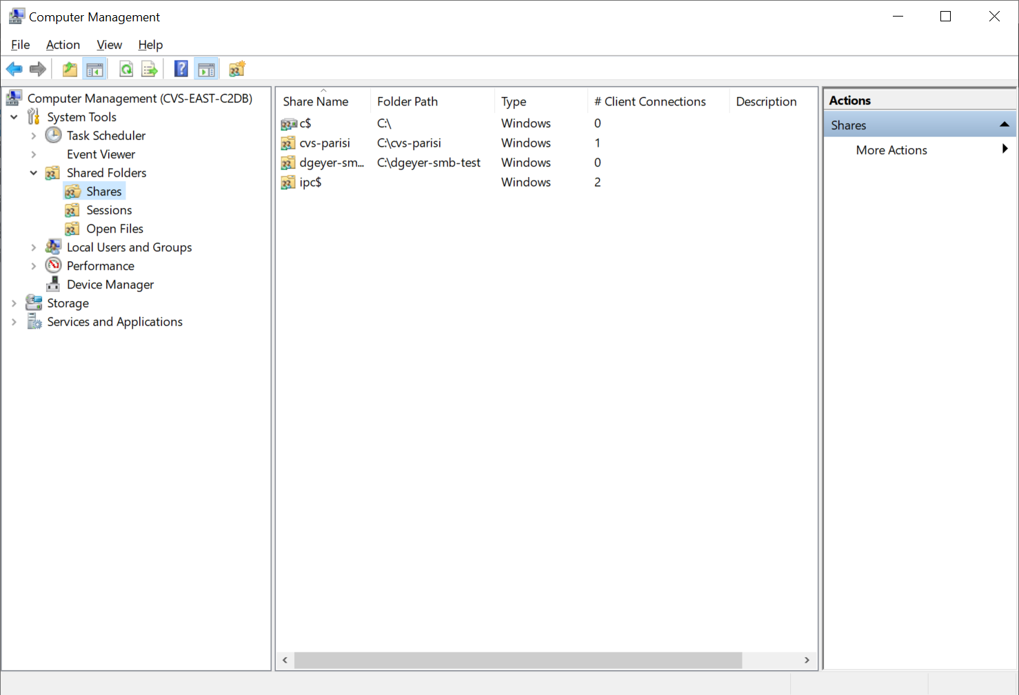The image size is (1019, 695).
Task: Open More Actions submenu
Action: 891,150
